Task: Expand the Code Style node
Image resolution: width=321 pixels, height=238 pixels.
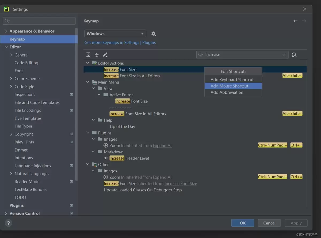Action: click(11, 86)
